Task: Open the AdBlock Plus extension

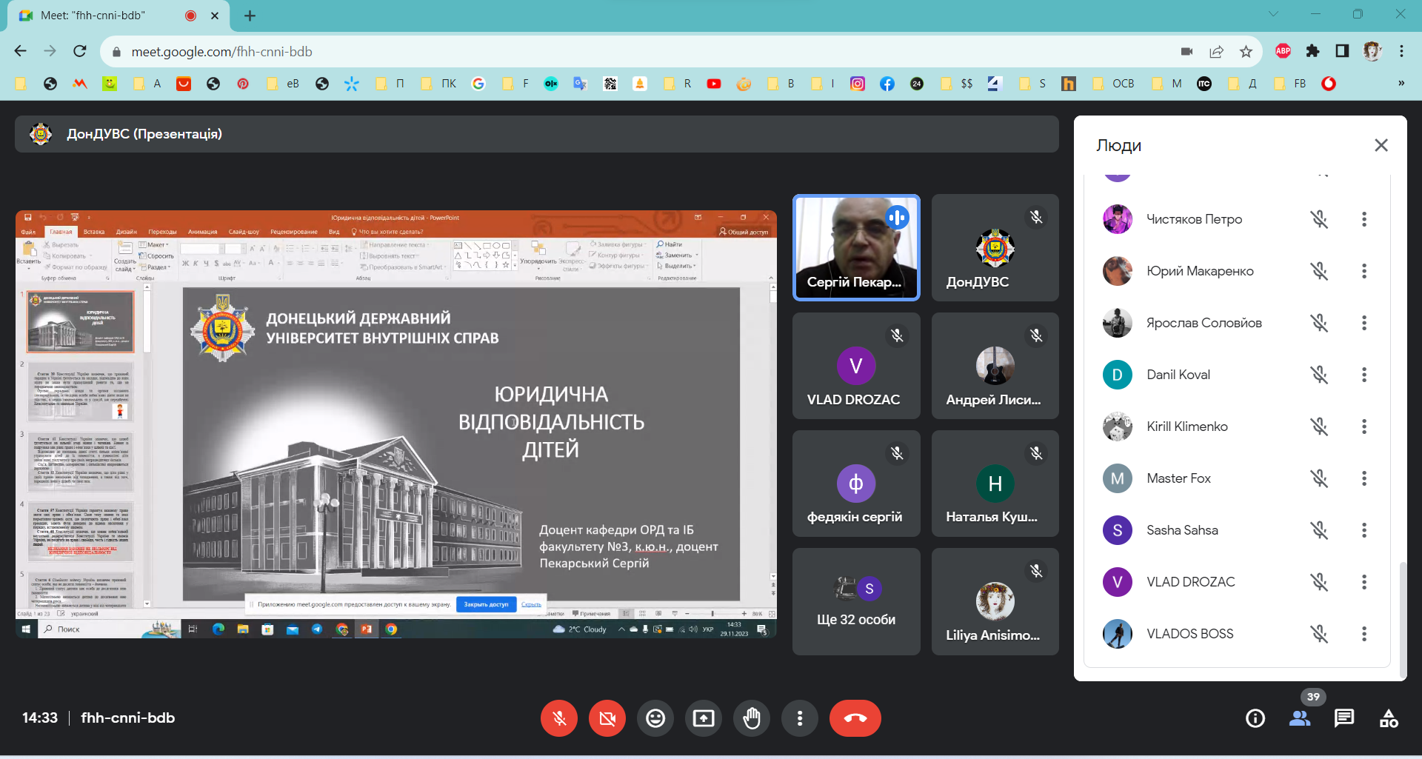Action: (1284, 51)
